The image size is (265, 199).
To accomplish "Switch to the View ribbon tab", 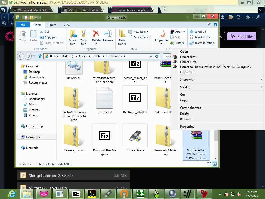I will click(67, 25).
